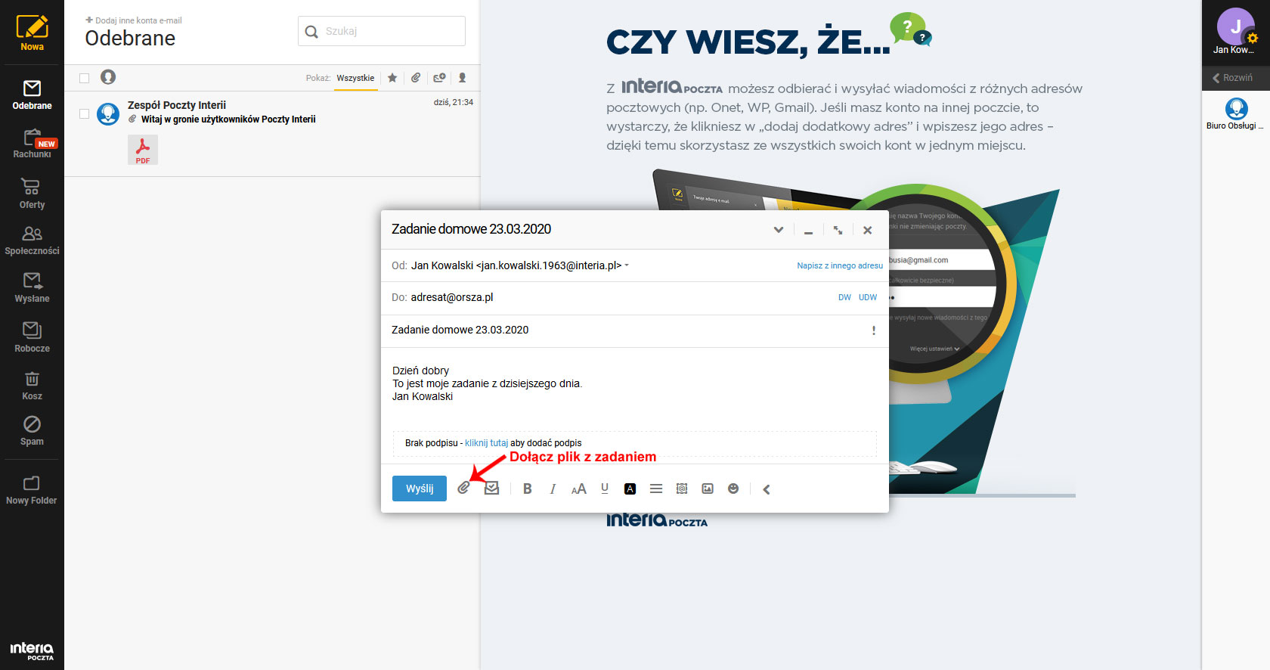
Task: Open the Odebrane inbox folder
Action: (x=32, y=95)
